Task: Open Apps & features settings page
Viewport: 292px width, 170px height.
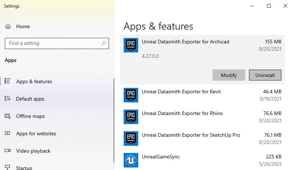Action: point(34,81)
